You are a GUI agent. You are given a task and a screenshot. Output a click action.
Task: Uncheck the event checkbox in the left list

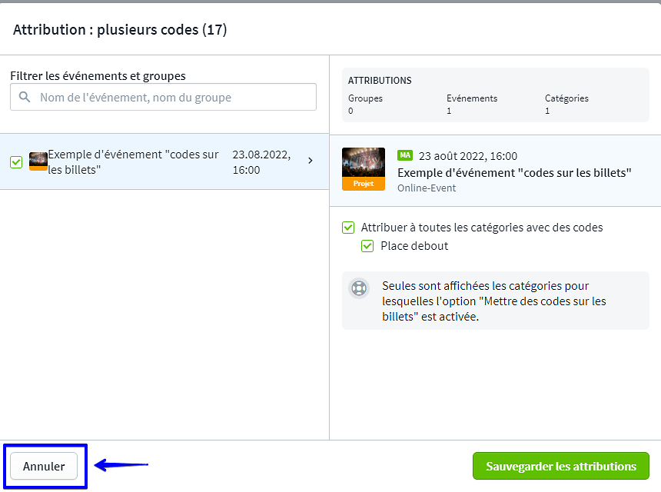[x=16, y=162]
